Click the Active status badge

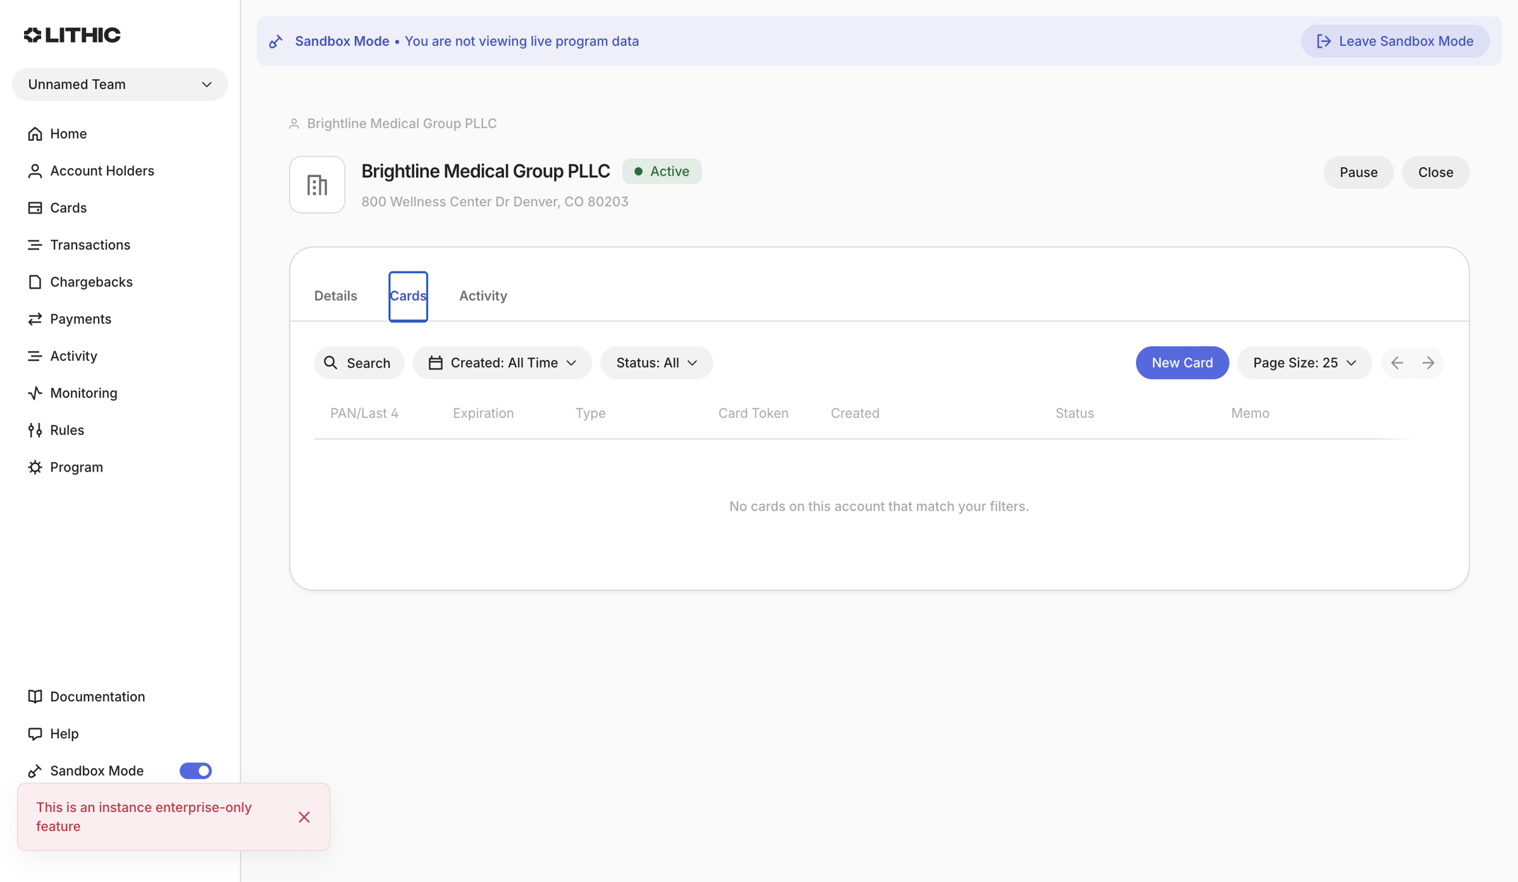pyautogui.click(x=662, y=171)
